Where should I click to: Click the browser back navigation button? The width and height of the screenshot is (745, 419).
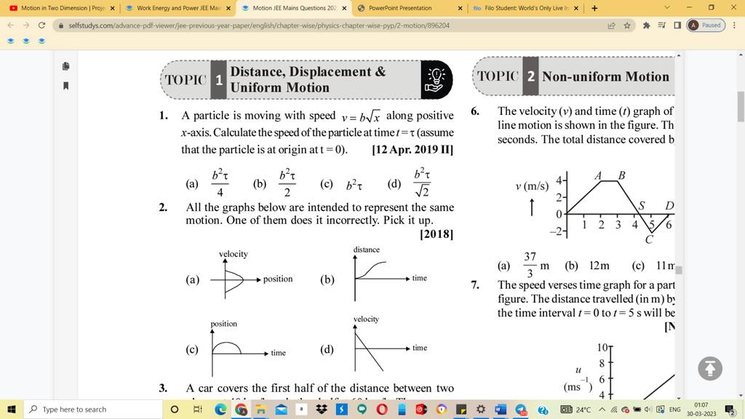pyautogui.click(x=9, y=24)
